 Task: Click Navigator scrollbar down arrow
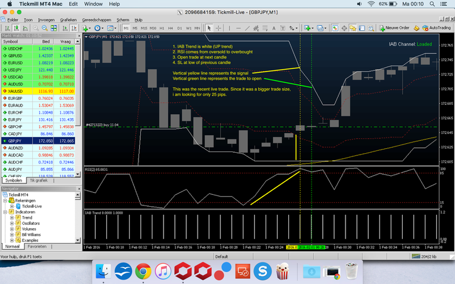[78, 240]
